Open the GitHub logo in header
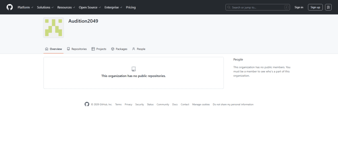Viewport: 338px width, 167px height. (10, 7)
